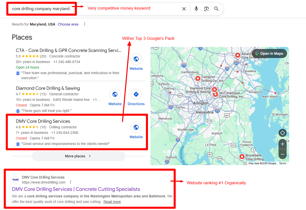306x210 pixels.
Task: Zoom in the map with plus button
Action: 283,144
